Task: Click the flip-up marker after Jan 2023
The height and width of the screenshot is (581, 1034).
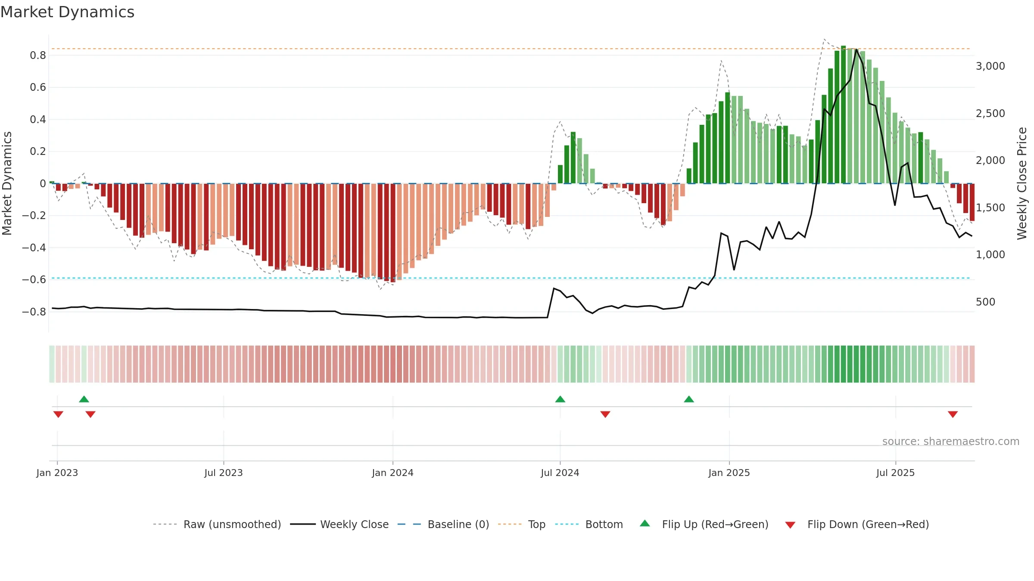Action: click(x=84, y=399)
